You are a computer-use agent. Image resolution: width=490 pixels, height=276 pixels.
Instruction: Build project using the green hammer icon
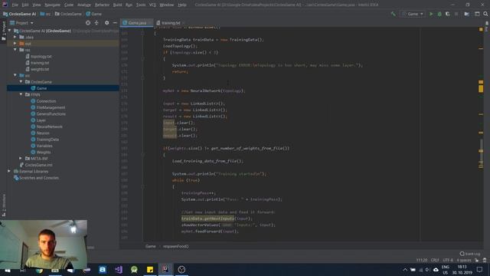coord(393,14)
